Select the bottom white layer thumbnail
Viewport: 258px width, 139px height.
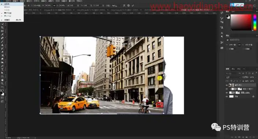231,96
